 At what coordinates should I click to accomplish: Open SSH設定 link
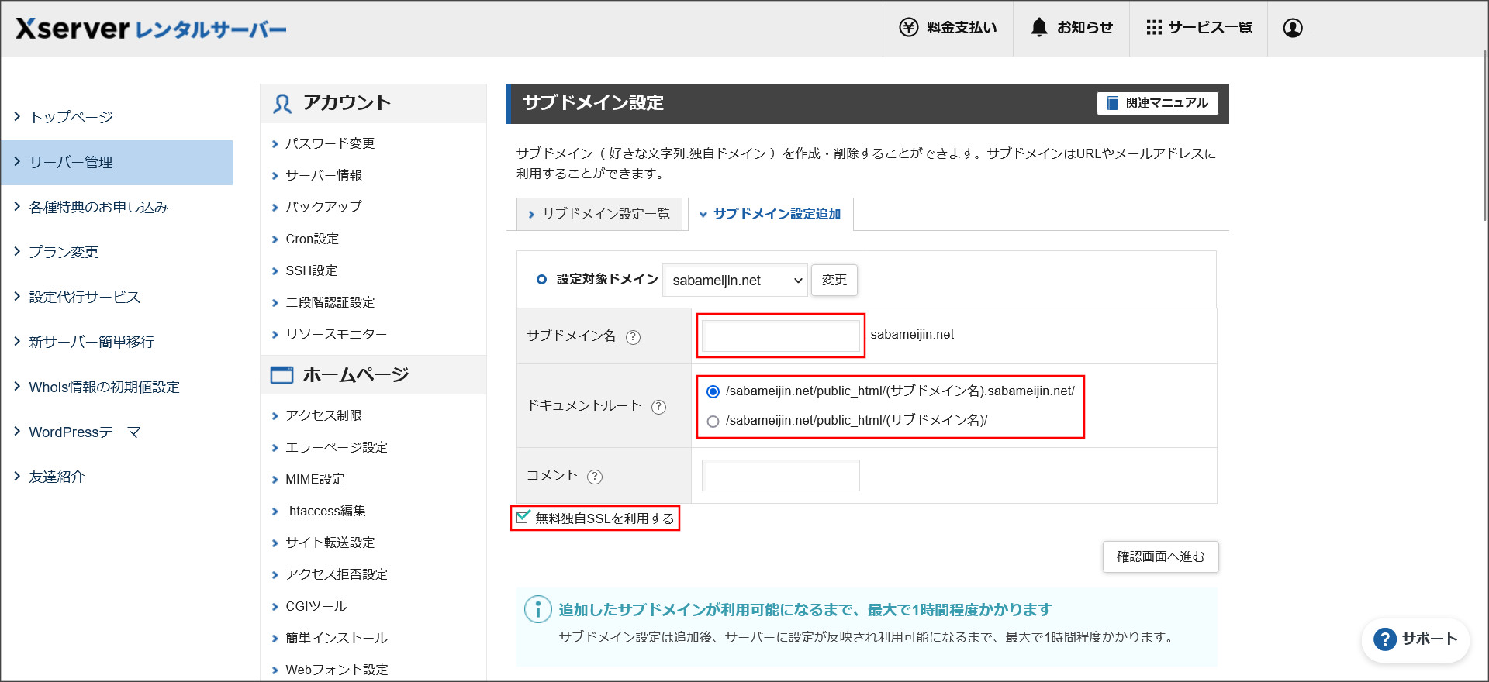pyautogui.click(x=311, y=270)
